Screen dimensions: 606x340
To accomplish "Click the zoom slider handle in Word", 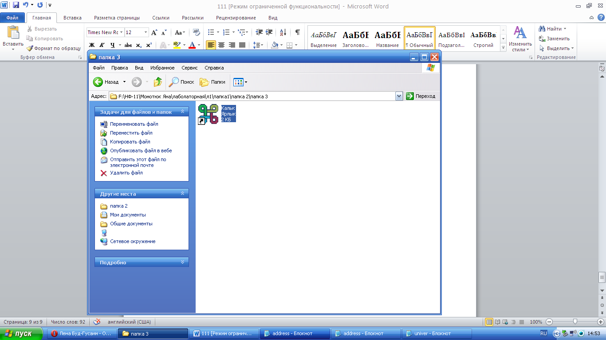I will tap(575, 322).
